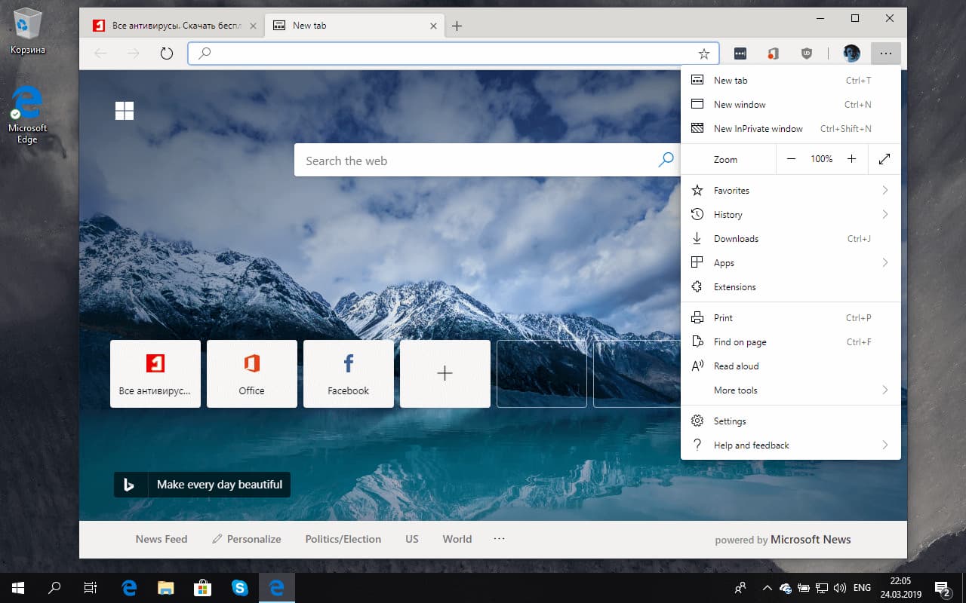Image resolution: width=966 pixels, height=603 pixels.
Task: Open the Office extension icon in toolbar
Action: 773,54
